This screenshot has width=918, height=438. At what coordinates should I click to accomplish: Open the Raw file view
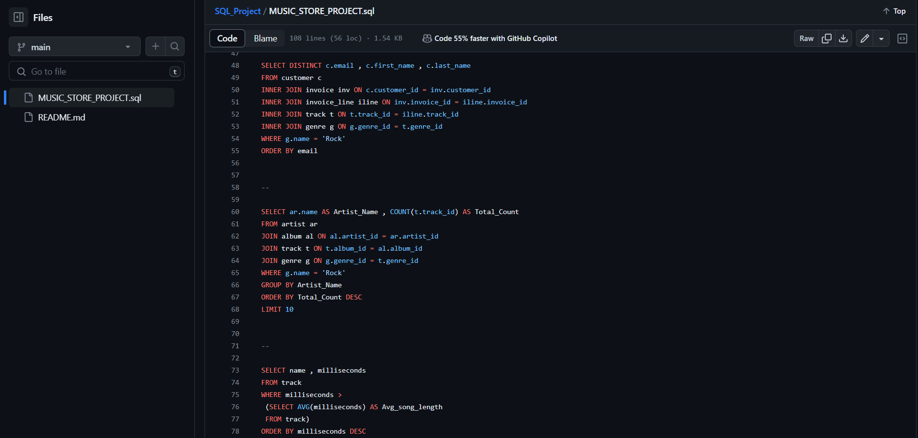(806, 39)
